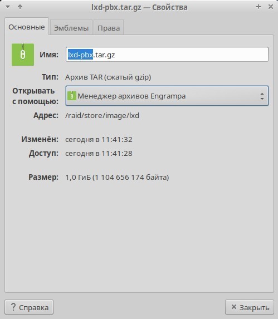Screen dimensions: 278x319
Task: Switch to the Права tab
Action: (109, 27)
